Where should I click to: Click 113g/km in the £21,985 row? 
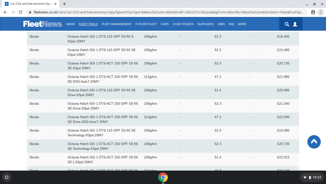tap(150, 77)
